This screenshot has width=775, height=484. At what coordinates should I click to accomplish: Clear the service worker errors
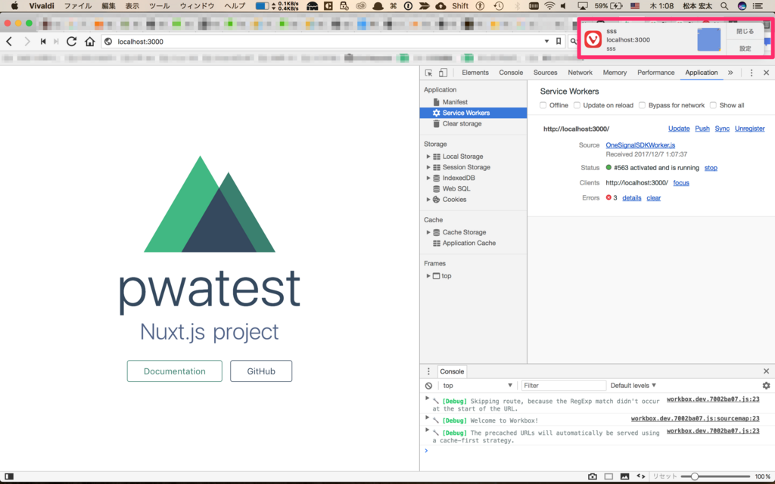point(653,198)
